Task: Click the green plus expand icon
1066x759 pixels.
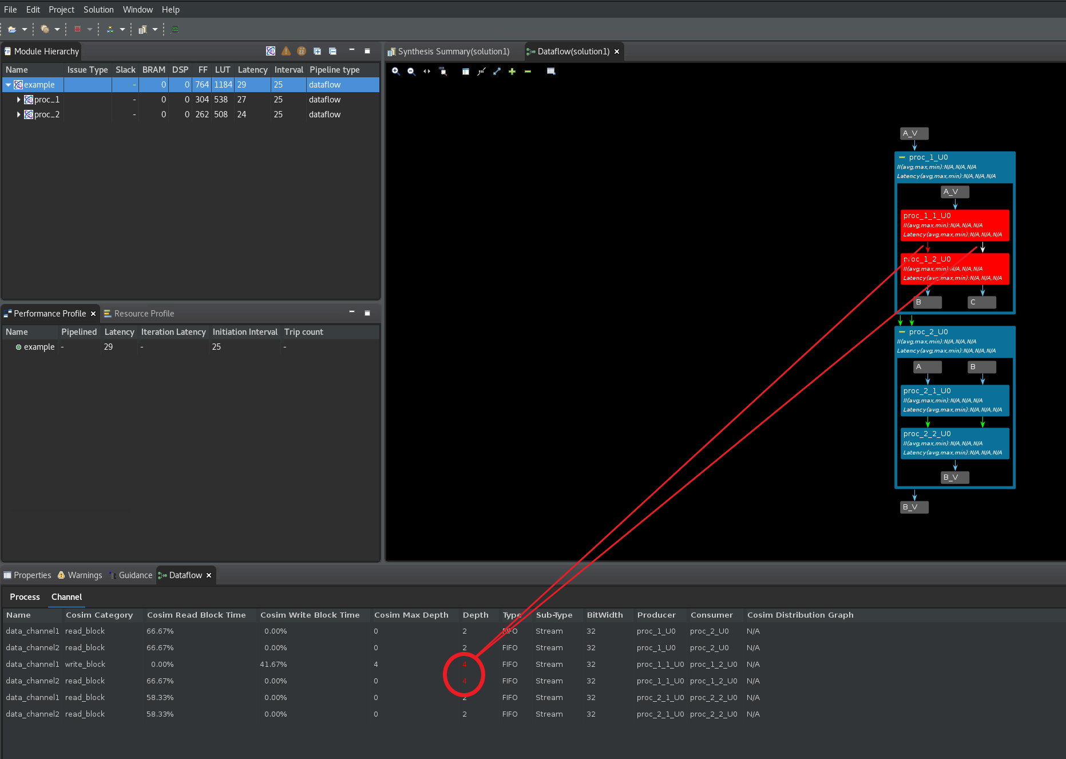Action: pos(512,72)
